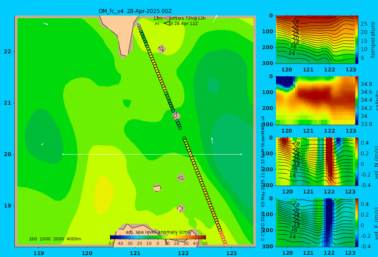Click the 'to 28 Apr 12Z' legend text

point(183,24)
